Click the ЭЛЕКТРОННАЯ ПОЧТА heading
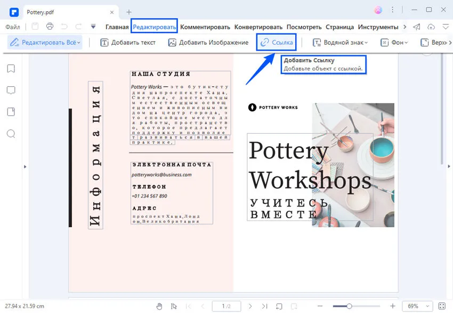 point(172,164)
